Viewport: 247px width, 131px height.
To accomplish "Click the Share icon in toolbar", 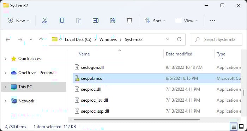I will pos(113,20).
